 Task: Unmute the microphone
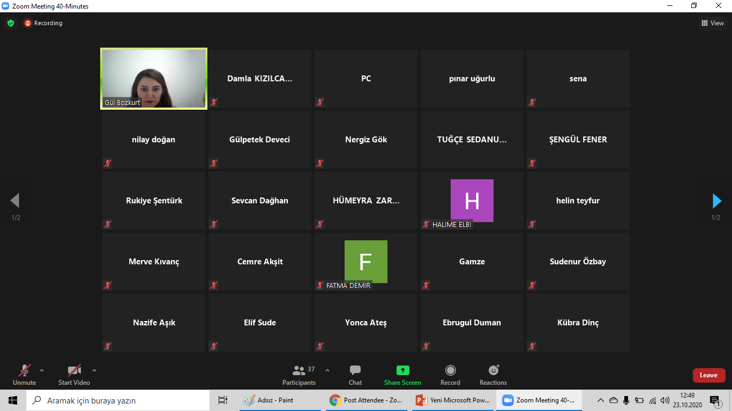(24, 370)
